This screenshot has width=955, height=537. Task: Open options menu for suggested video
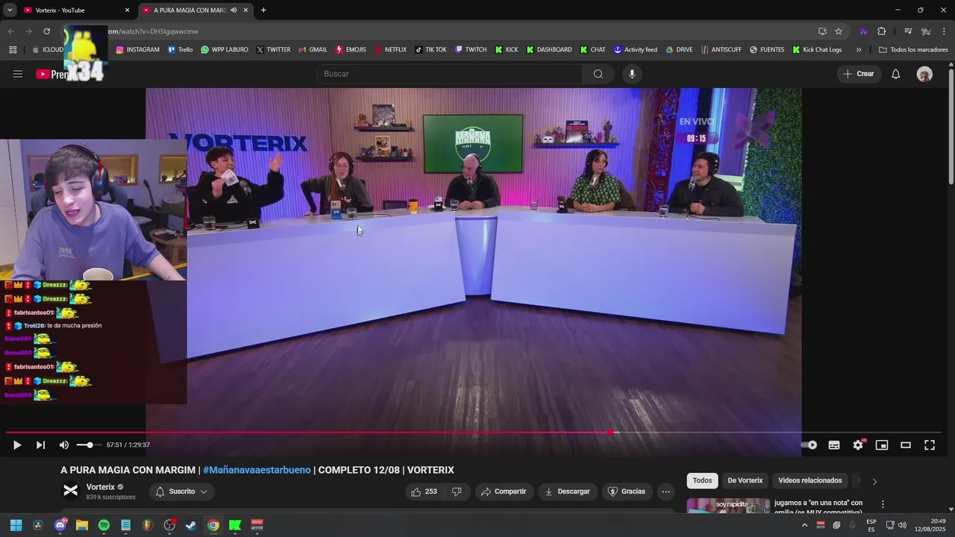click(883, 504)
